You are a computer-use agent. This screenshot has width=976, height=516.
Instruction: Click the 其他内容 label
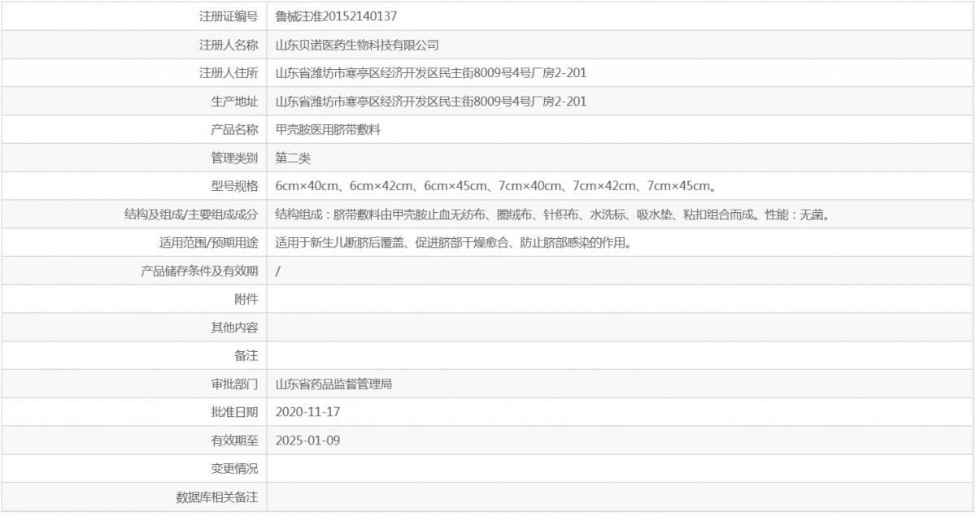pos(233,327)
